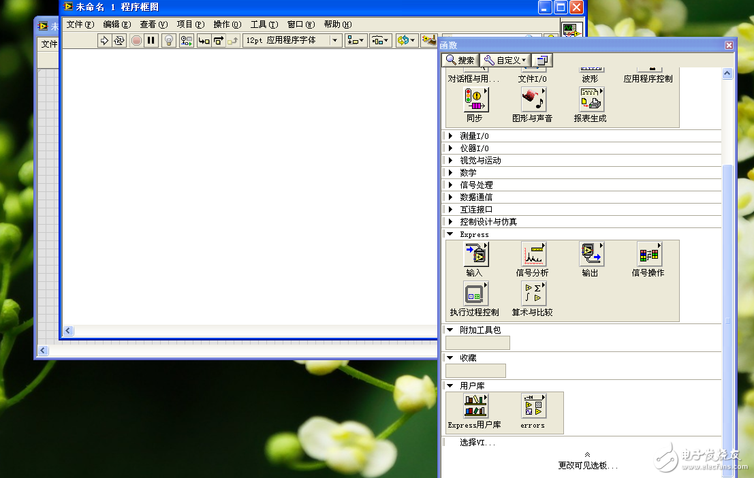Click the 函数 palette vertical scrollbar thumb
This screenshot has width=754, height=478.
pyautogui.click(x=727, y=320)
